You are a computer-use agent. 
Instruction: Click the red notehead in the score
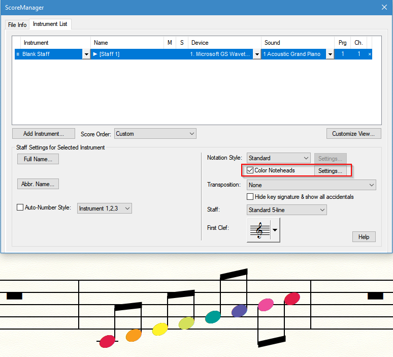(107, 341)
